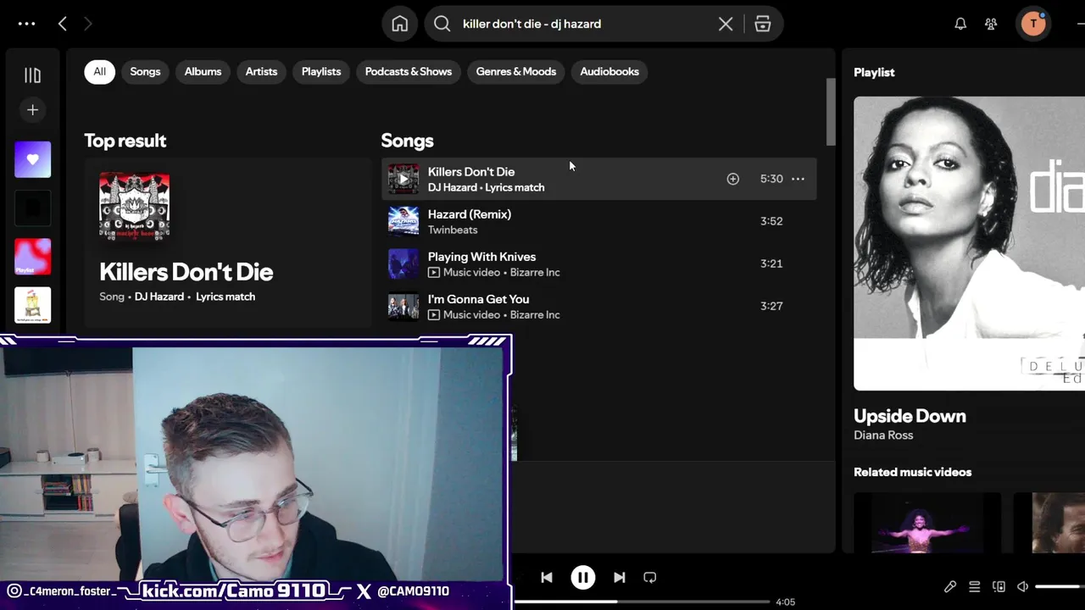This screenshot has height=610, width=1085.
Task: Clear the search query with X
Action: (x=726, y=24)
